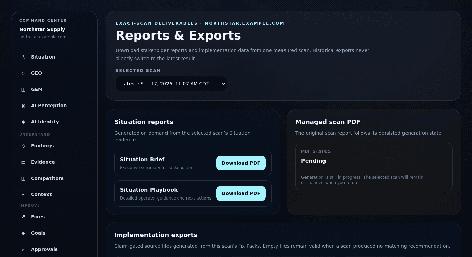Click the Pending PDF status value
Screen dimensions: 472x257
(x=313, y=161)
